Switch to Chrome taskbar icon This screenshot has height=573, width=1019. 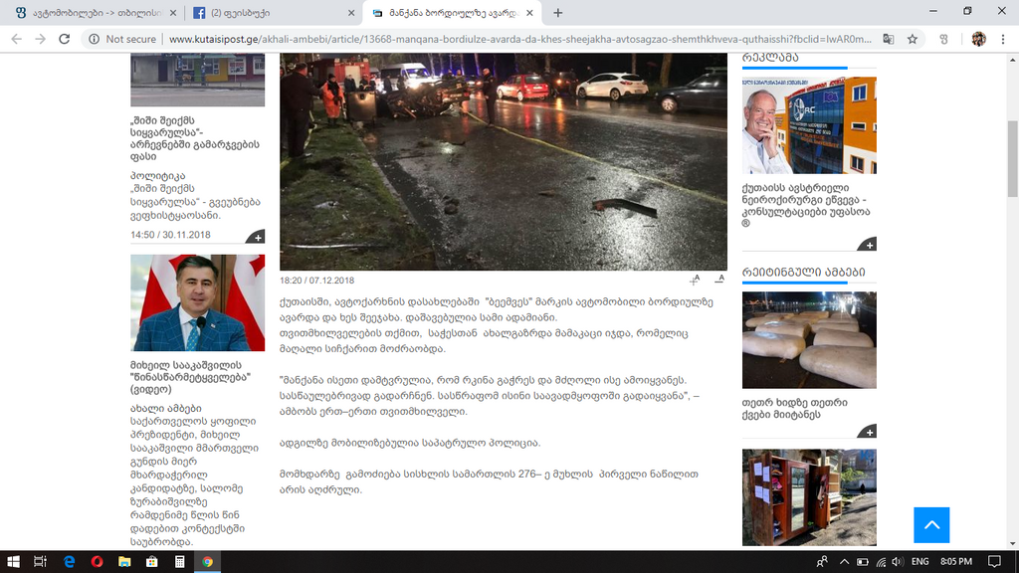tap(207, 561)
